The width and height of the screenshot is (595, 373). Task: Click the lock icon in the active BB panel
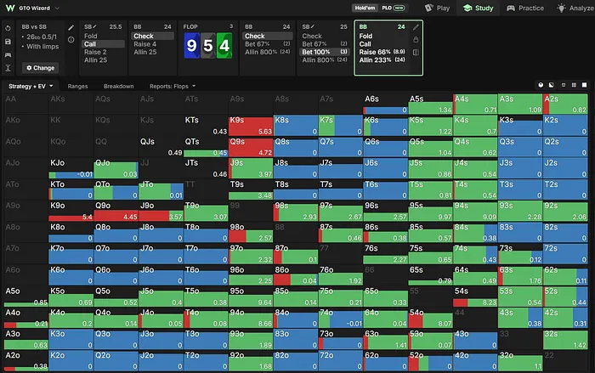click(x=416, y=39)
